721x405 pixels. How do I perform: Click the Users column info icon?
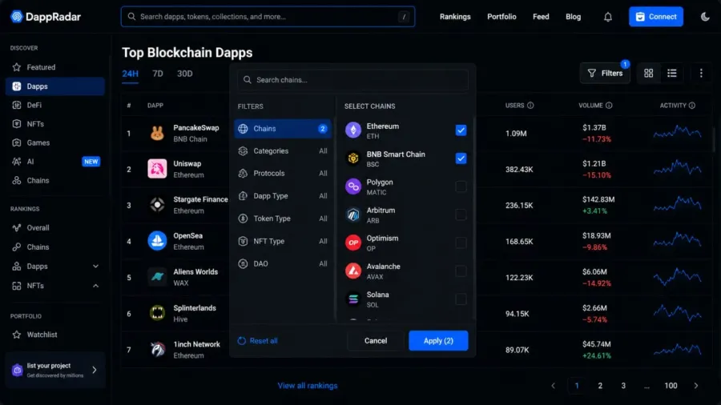[530, 105]
